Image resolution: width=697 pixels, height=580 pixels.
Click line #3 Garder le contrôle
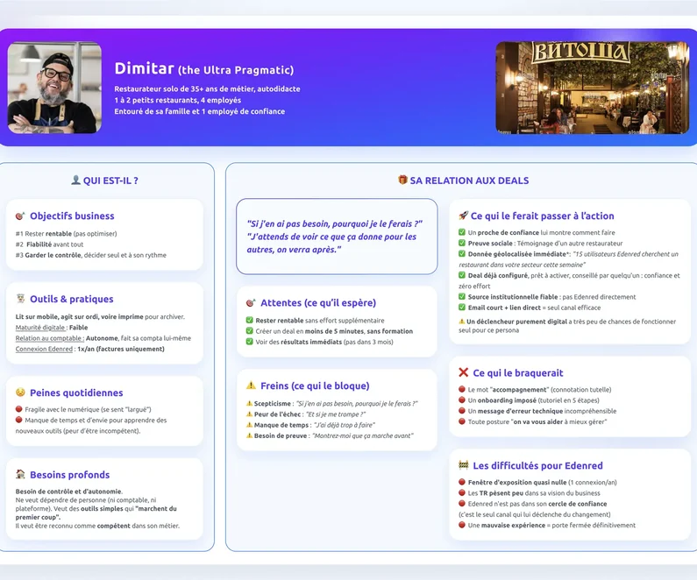point(91,255)
